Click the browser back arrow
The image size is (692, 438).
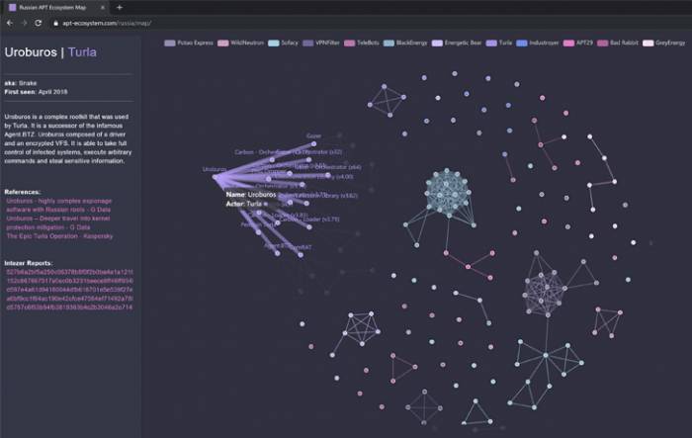point(10,22)
